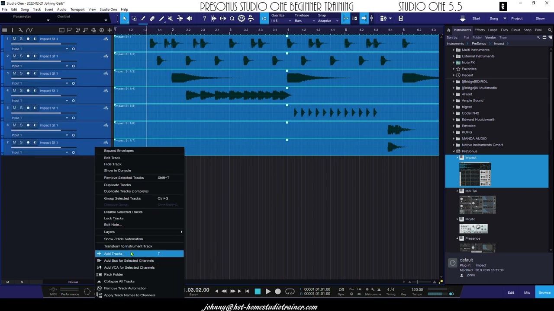This screenshot has height=311, width=554.
Task: Solo track 7 with S button
Action: tap(21, 143)
